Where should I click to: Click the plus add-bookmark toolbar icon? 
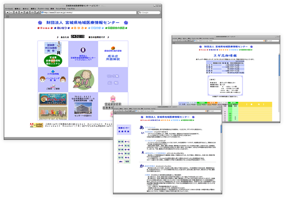pos(22,13)
